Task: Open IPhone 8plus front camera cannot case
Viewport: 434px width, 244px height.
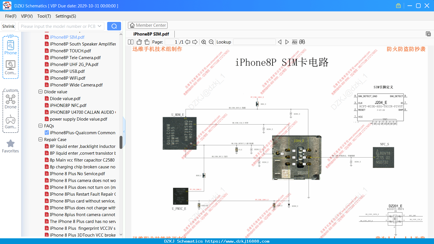Action: (83, 215)
